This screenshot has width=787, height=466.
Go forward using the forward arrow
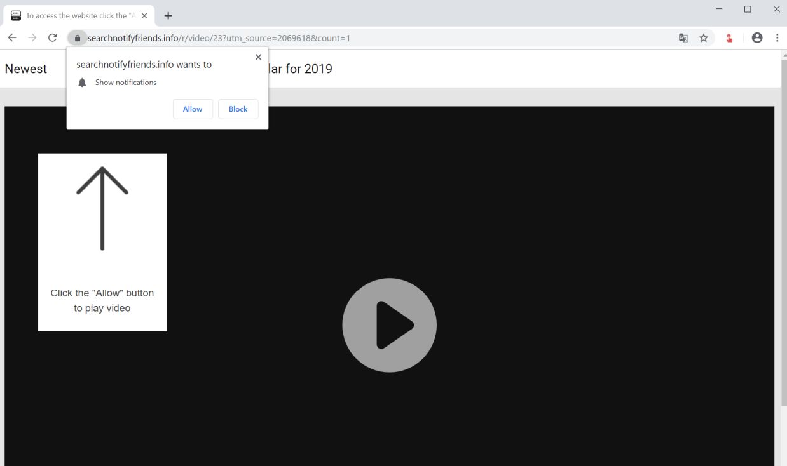pyautogui.click(x=32, y=38)
